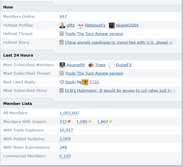Click the DubaiFX avatar
The image size is (183, 167).
pyautogui.click(x=112, y=65)
